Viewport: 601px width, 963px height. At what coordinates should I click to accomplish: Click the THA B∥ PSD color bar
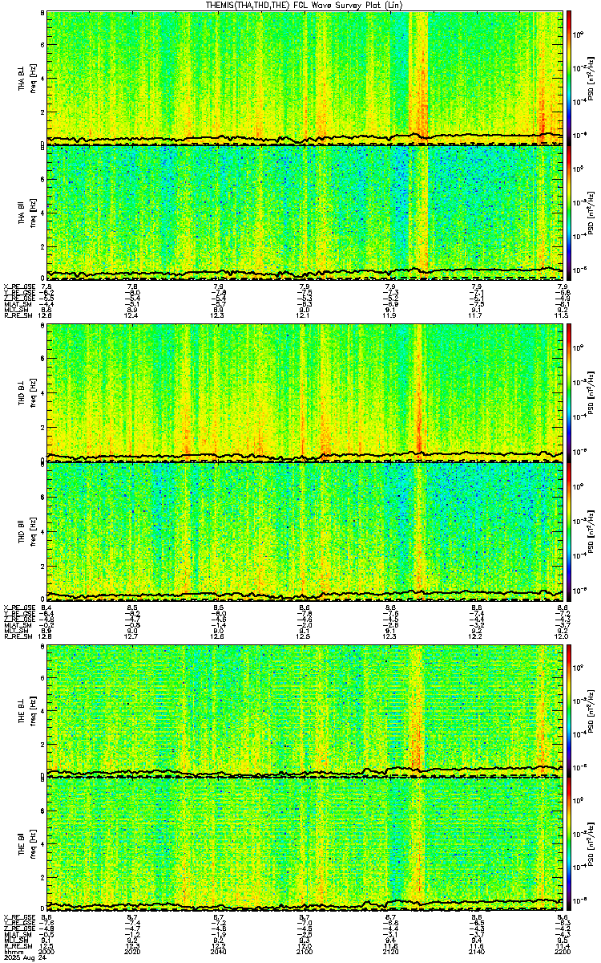pyautogui.click(x=569, y=212)
